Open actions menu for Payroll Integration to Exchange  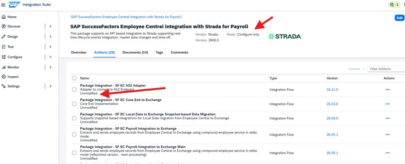[388, 134]
